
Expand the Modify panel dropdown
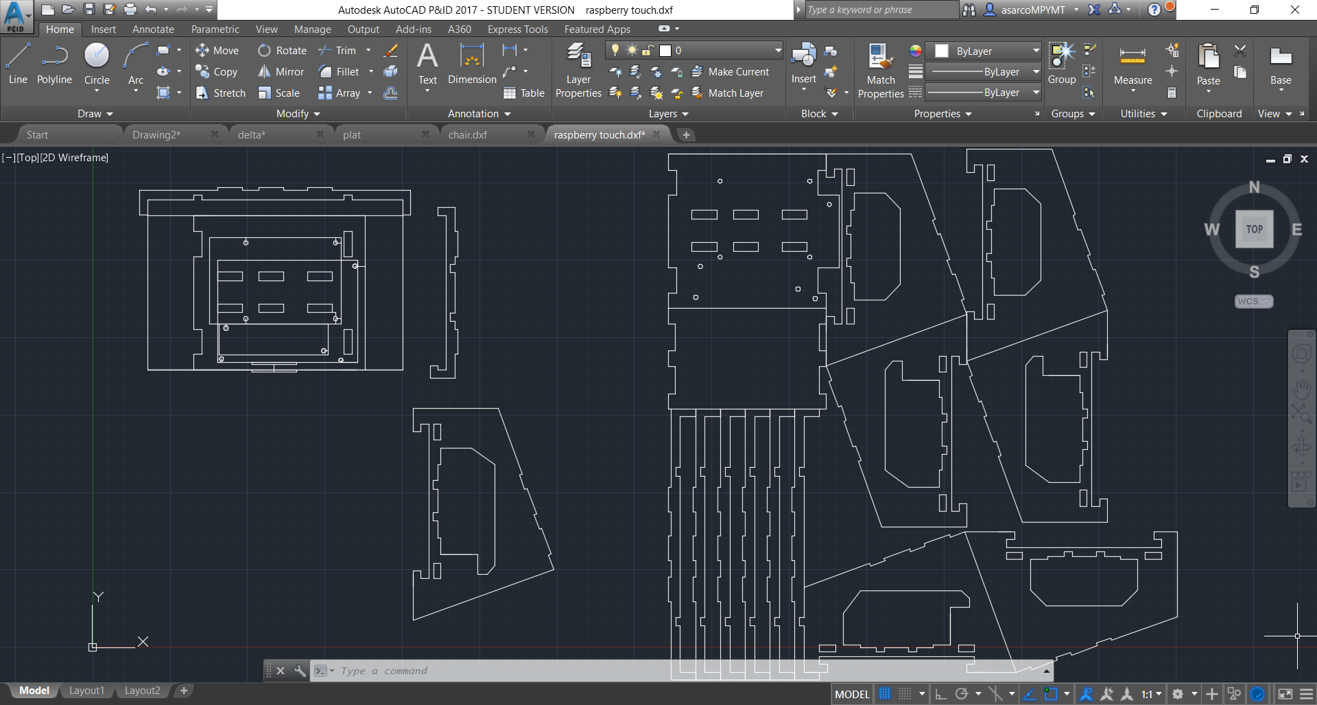click(298, 114)
